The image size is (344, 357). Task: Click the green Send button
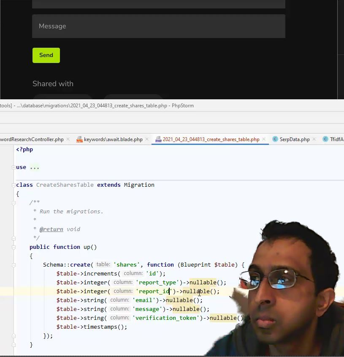tap(46, 55)
